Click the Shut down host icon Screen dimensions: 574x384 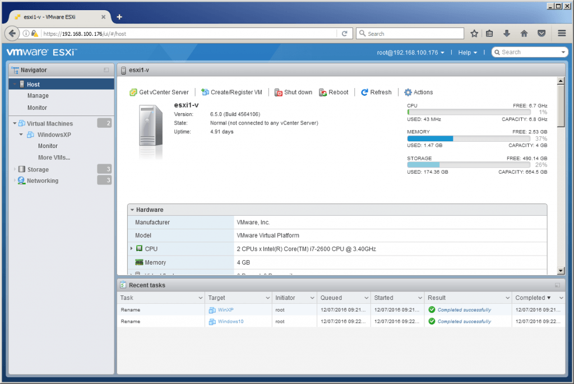279,92
